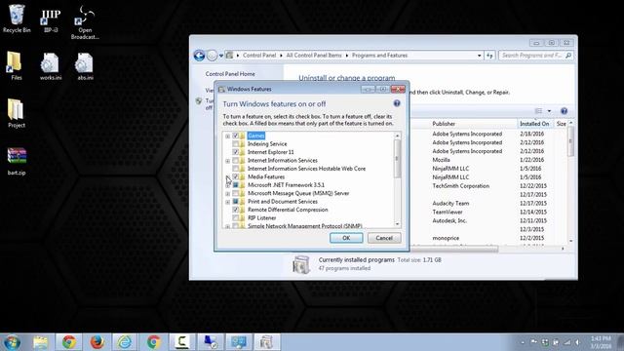Select the Print and Document Services label
The image size is (624, 351).
283,202
